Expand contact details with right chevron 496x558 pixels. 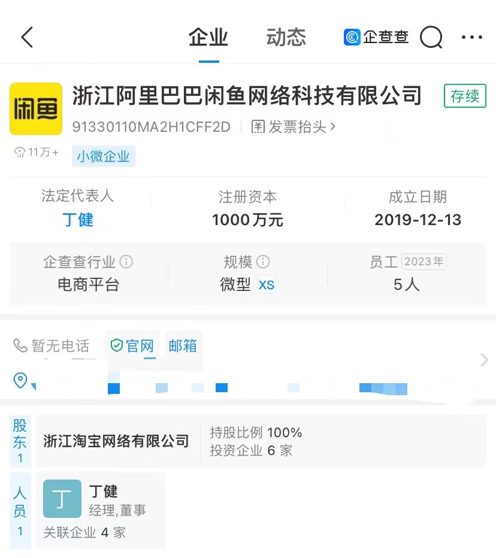(484, 360)
